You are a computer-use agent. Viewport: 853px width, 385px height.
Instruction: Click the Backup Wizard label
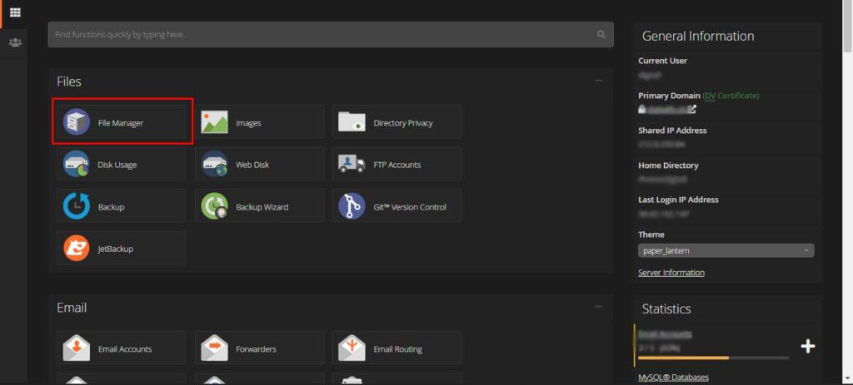pyautogui.click(x=262, y=207)
